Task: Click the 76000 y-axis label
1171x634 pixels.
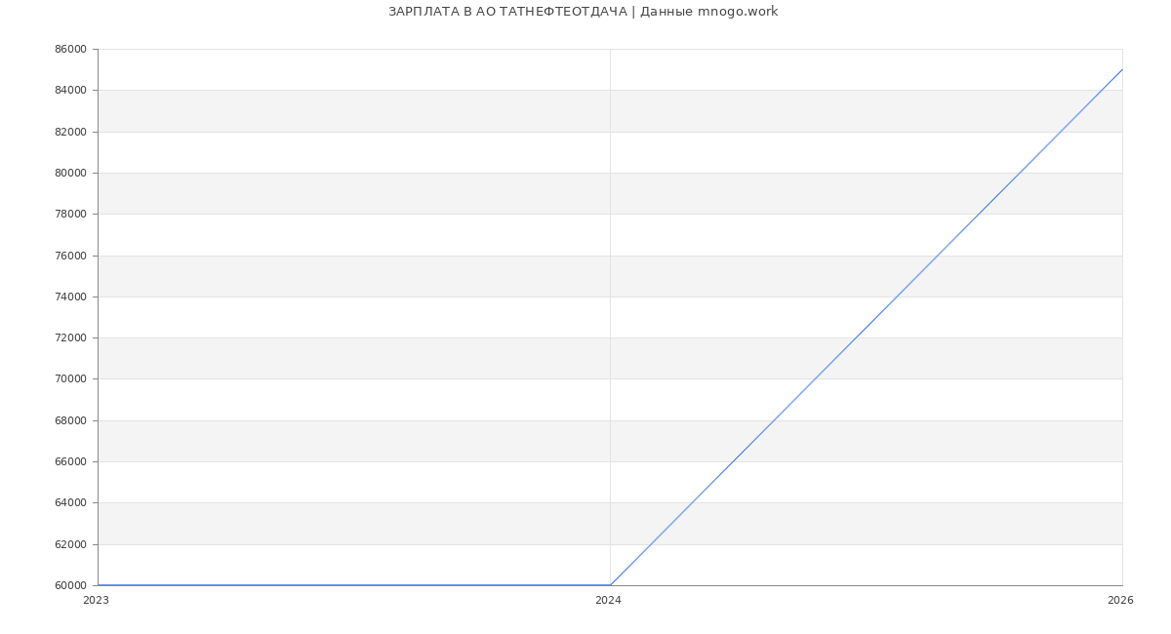Action: [72, 256]
